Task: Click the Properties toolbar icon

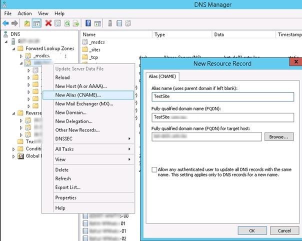Action: [x=57, y=23]
